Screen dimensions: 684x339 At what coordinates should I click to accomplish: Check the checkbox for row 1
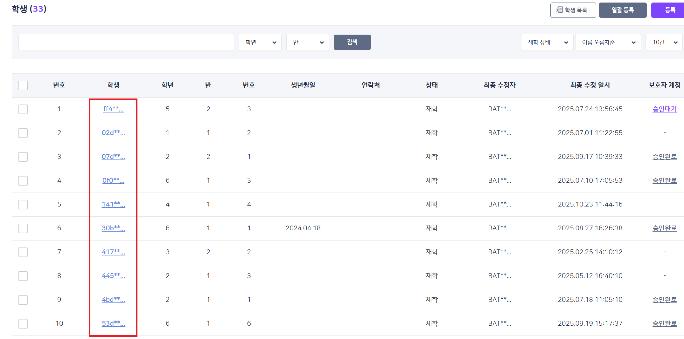tap(23, 109)
